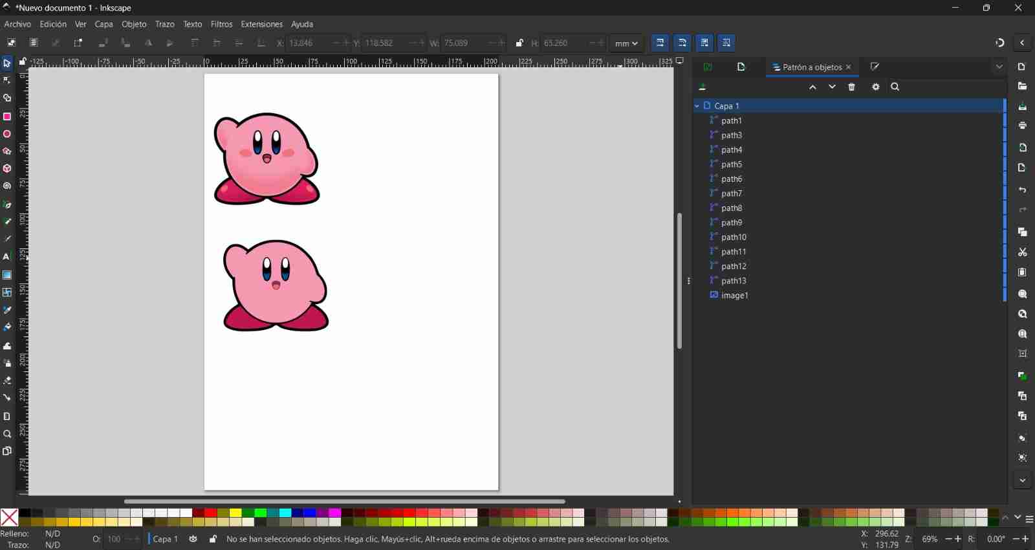Pick the yellow color swatch
Screen dimensions: 1035x550
click(236, 513)
